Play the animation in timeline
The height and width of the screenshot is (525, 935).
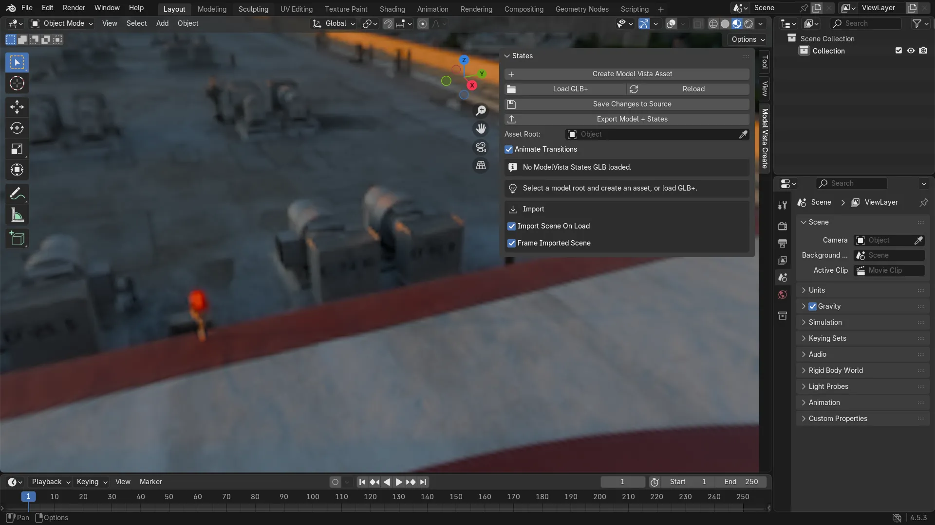[x=398, y=482]
